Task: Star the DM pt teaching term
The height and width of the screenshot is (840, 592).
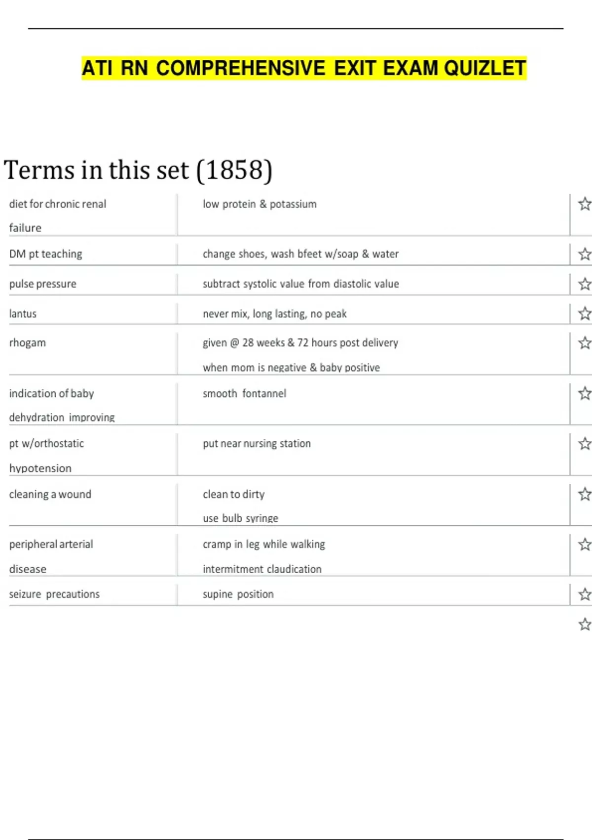Action: [x=585, y=254]
